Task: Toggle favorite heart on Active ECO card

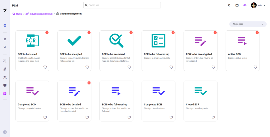Action: 255,67
